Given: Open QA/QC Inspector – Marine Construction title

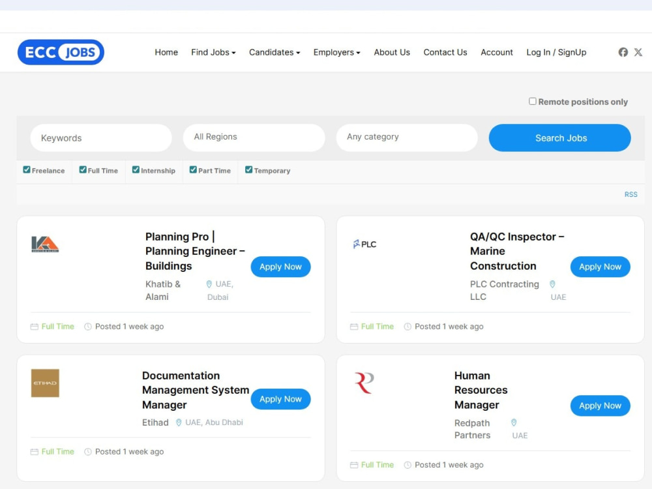Looking at the screenshot, I should 517,251.
